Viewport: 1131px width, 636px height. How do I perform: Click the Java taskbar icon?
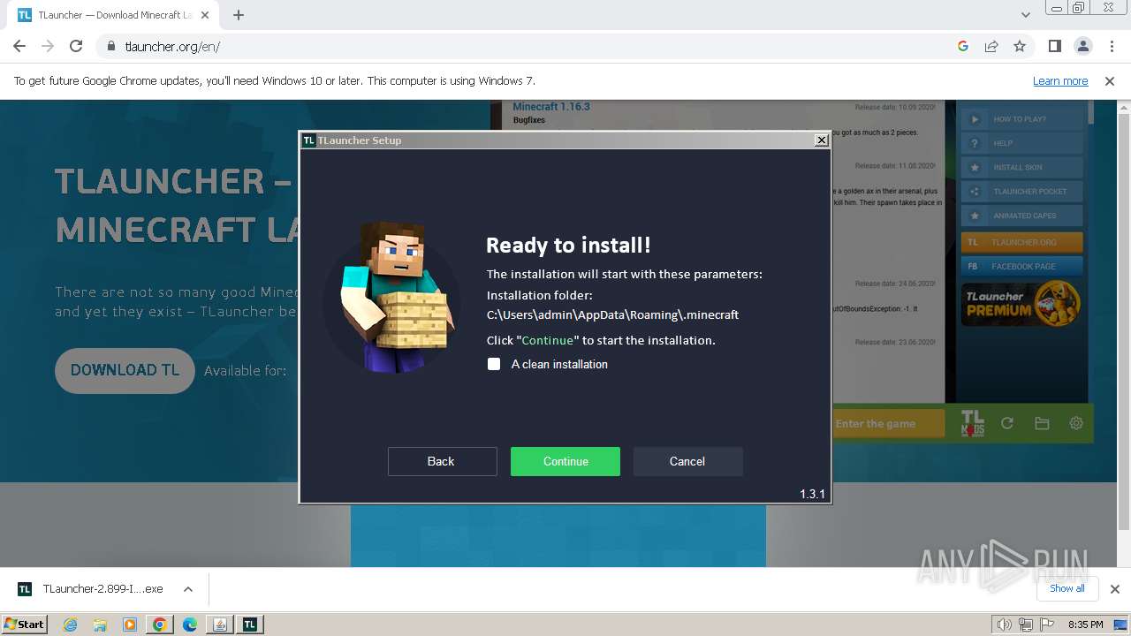click(220, 625)
